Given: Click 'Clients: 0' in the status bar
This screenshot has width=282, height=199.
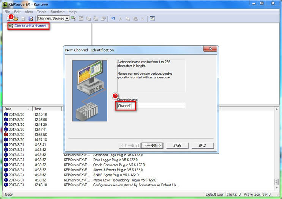Looking at the screenshot, I should click(x=234, y=194).
